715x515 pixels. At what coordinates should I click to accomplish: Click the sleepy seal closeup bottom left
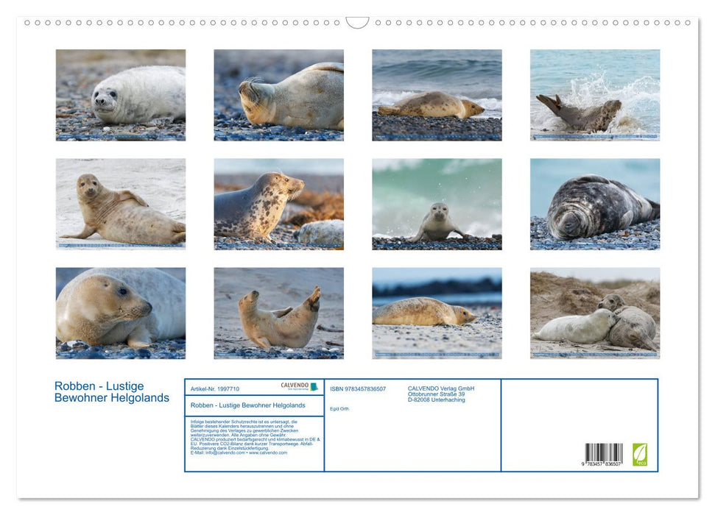(x=120, y=313)
